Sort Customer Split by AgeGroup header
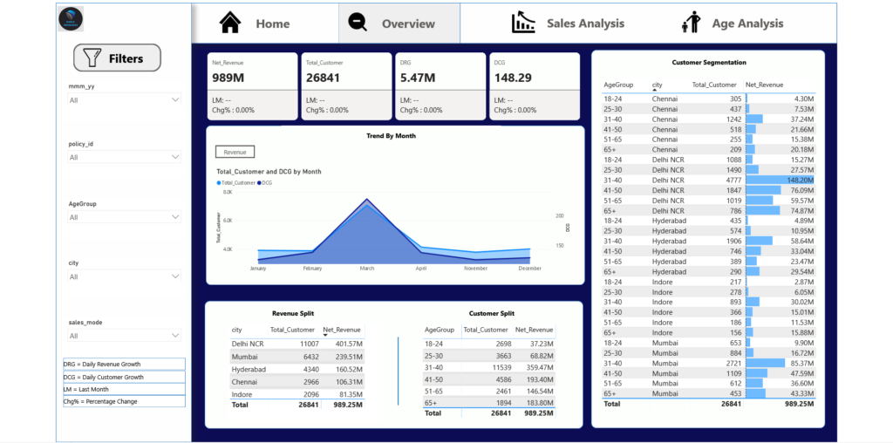Screen dimensions: 893x443 tap(440, 330)
